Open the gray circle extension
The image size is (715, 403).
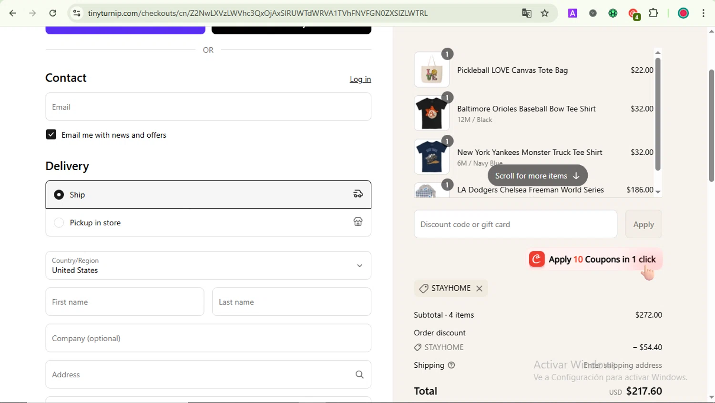coord(592,13)
